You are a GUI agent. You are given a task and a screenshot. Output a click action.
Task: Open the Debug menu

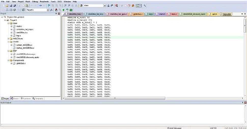pyautogui.click(x=35, y=2)
